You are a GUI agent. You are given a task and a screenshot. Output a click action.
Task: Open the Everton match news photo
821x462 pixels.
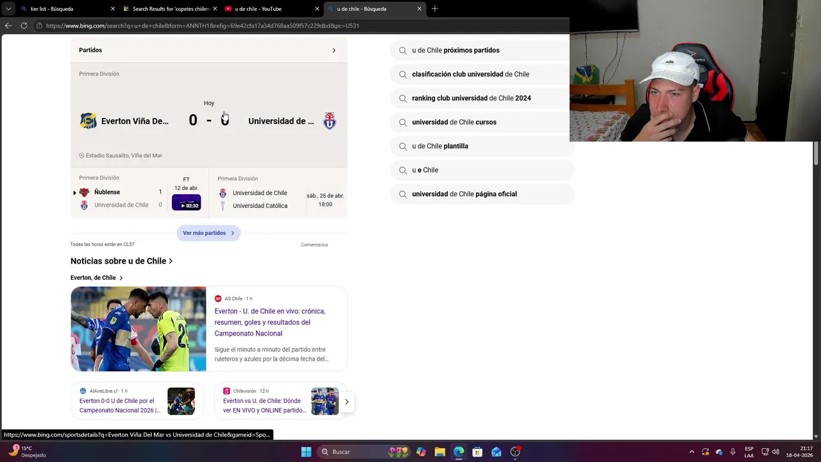(139, 329)
